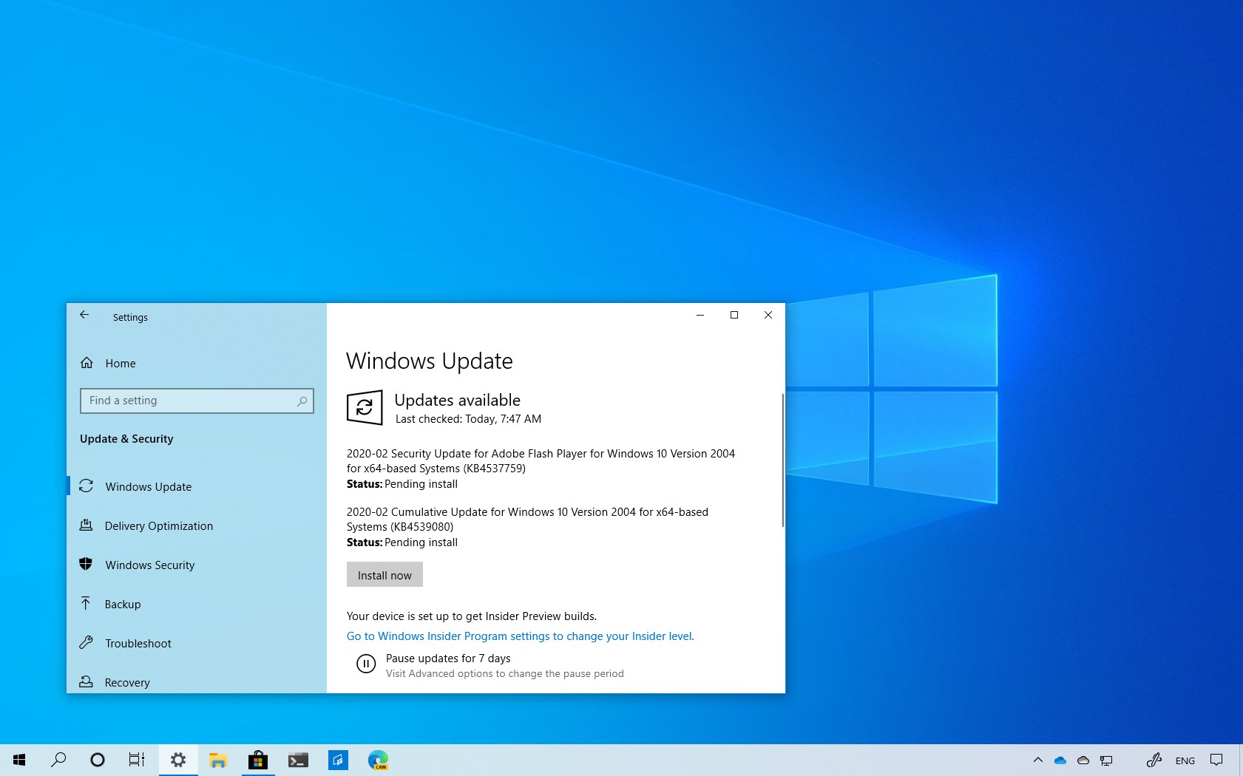The width and height of the screenshot is (1243, 776).
Task: Toggle the Windows Ink Workspace pen icon
Action: click(1154, 760)
